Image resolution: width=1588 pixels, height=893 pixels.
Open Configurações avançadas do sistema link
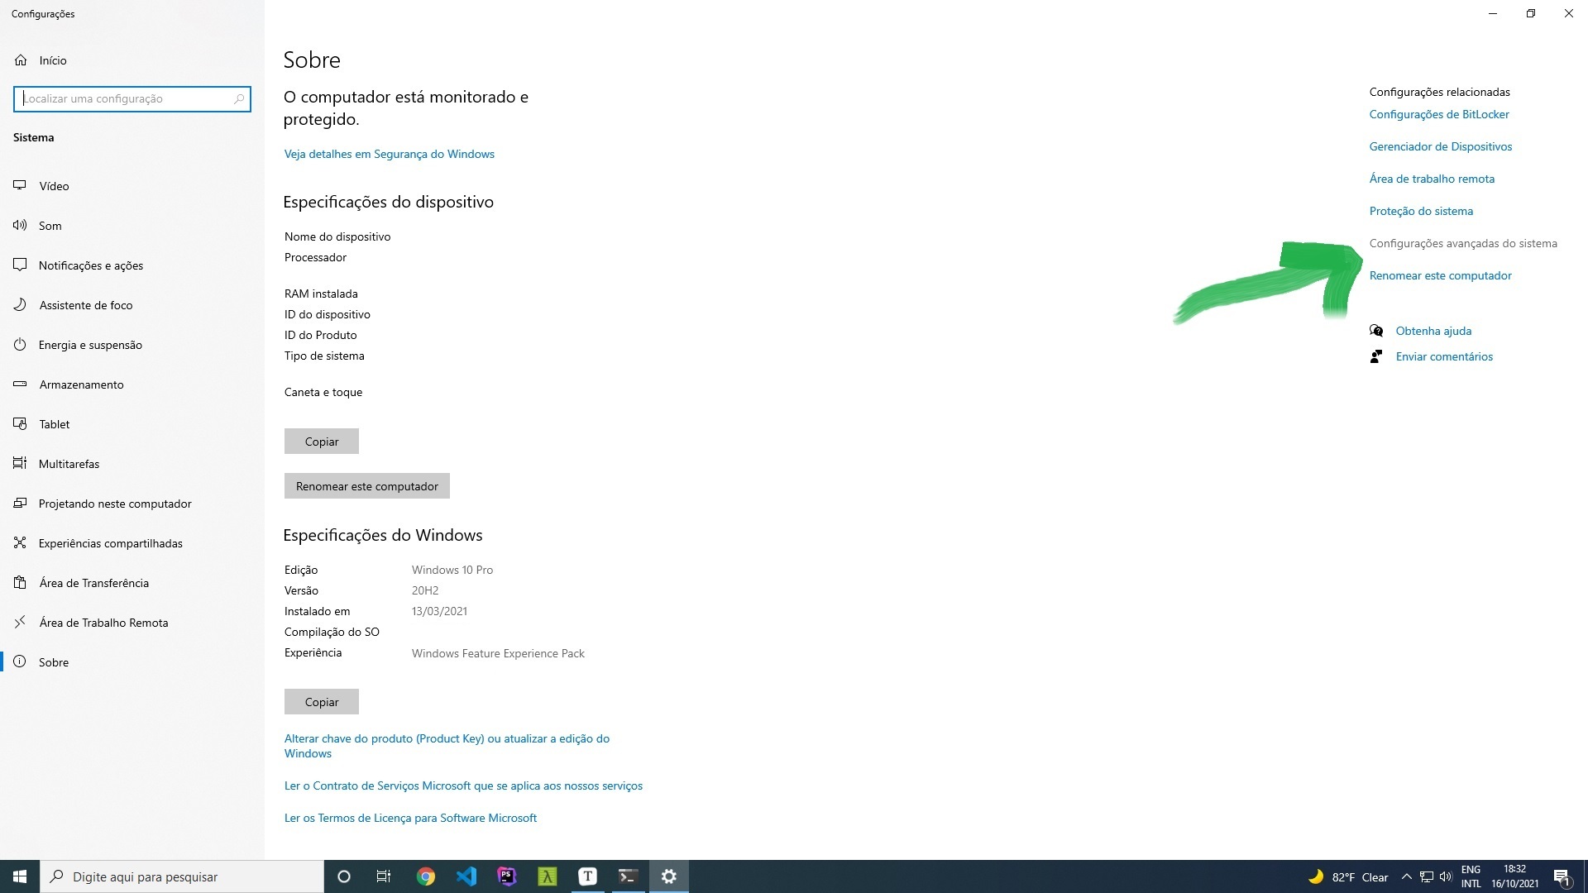(x=1462, y=243)
